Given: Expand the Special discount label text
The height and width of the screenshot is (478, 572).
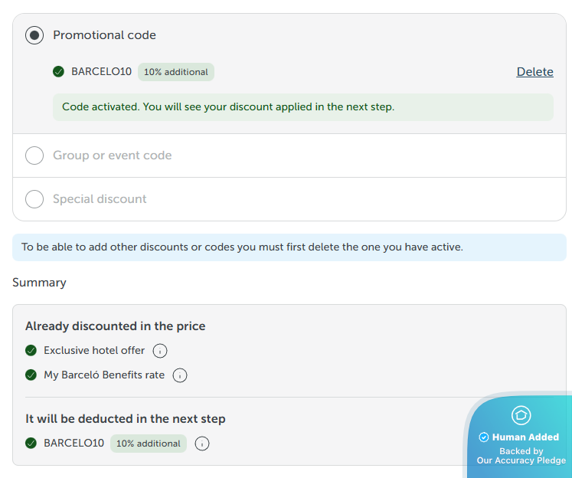Looking at the screenshot, I should click(100, 199).
